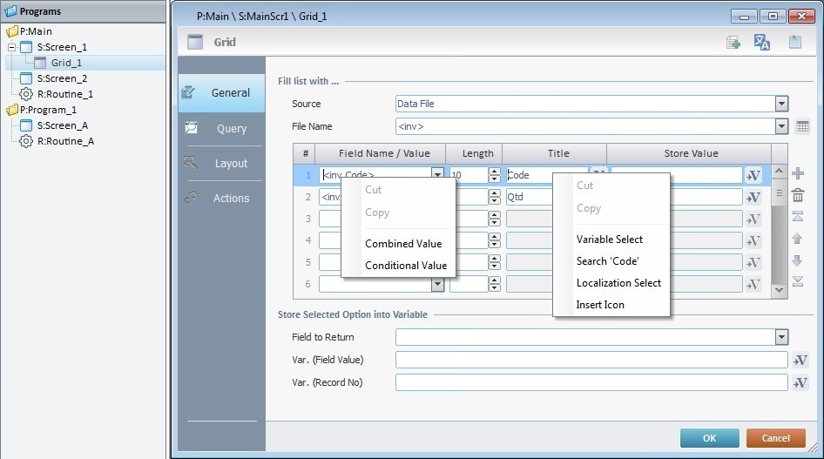The image size is (824, 459).
Task: Switch to the Query tab
Action: (231, 129)
